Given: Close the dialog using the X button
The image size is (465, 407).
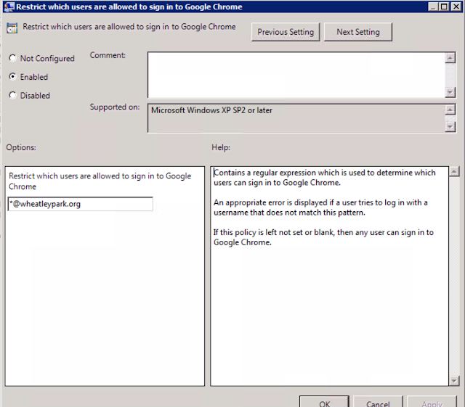Looking at the screenshot, I should click(456, 7).
